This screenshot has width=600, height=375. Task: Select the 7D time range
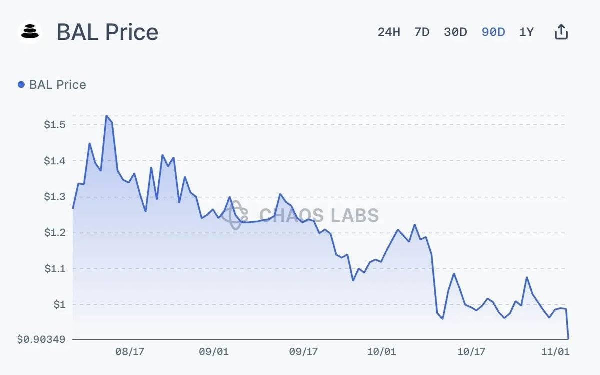(x=421, y=31)
